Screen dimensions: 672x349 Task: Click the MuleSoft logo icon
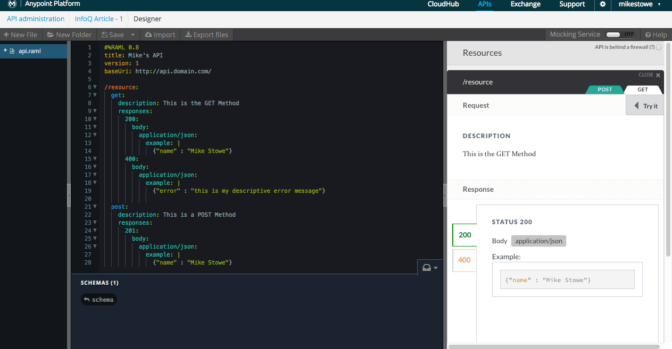13,4
